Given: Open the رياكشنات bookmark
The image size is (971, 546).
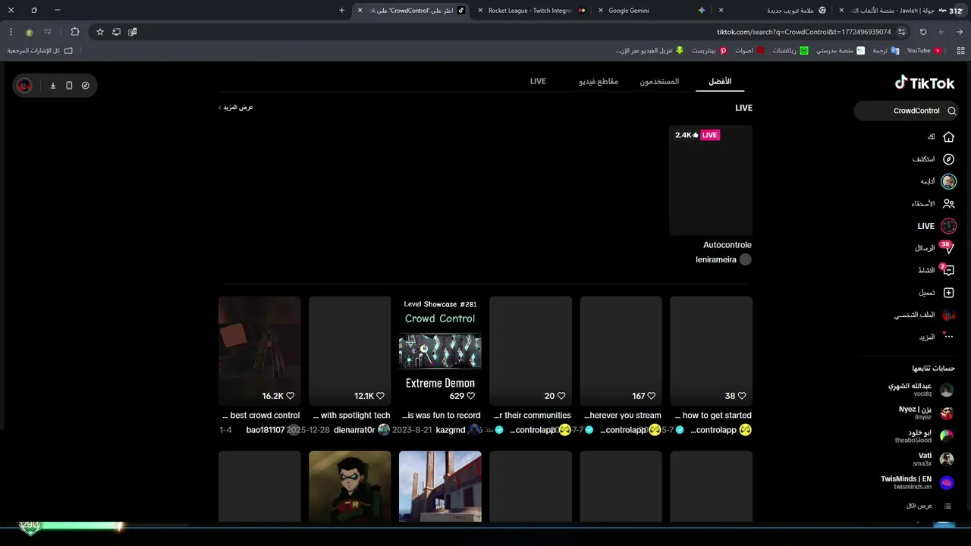Looking at the screenshot, I should tap(790, 50).
